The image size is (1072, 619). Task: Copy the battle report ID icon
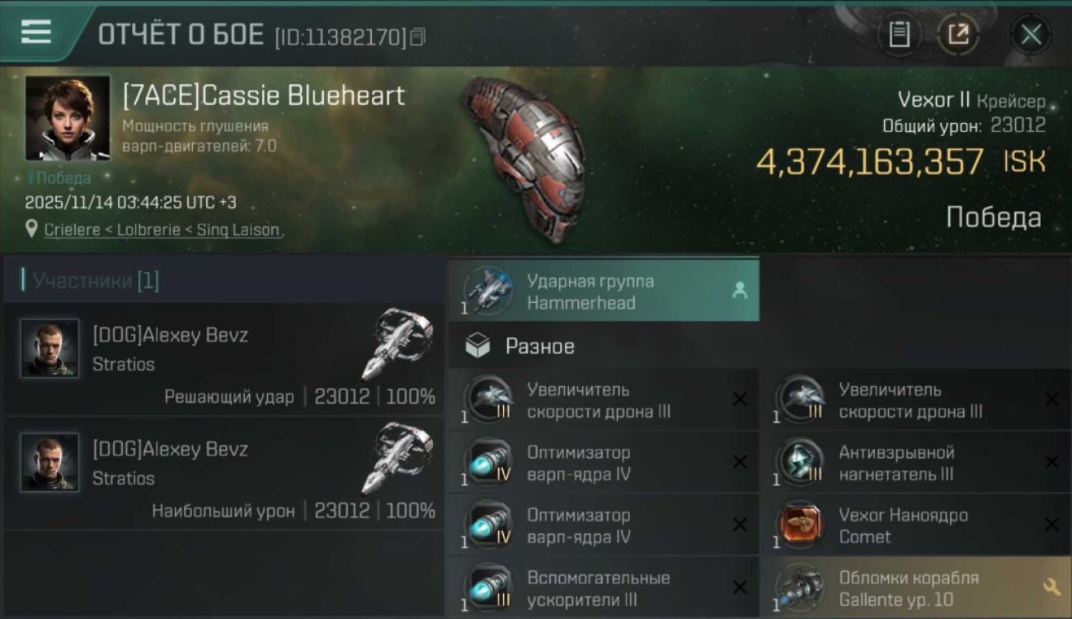(418, 36)
